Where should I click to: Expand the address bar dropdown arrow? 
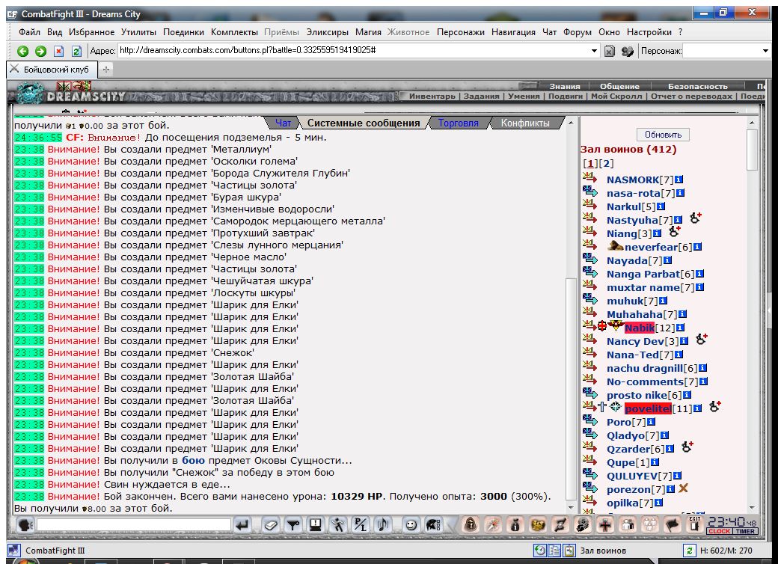click(594, 51)
